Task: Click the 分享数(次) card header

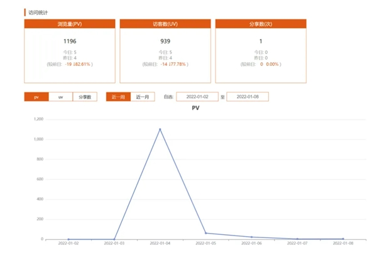Action: click(261, 24)
